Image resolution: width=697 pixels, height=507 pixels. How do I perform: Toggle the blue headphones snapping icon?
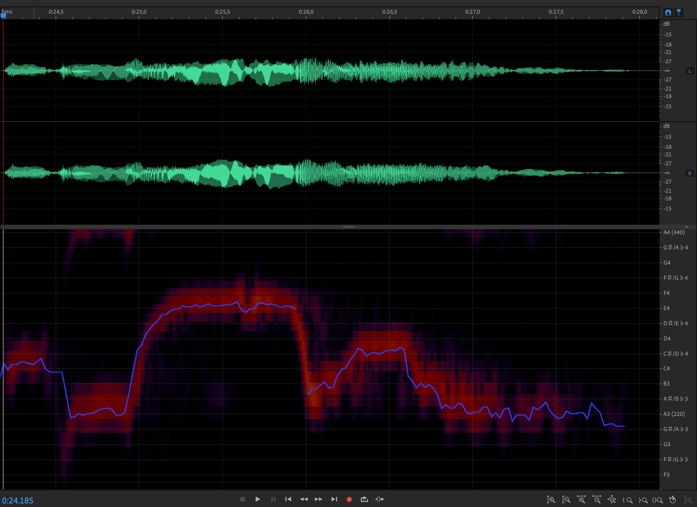coord(668,13)
